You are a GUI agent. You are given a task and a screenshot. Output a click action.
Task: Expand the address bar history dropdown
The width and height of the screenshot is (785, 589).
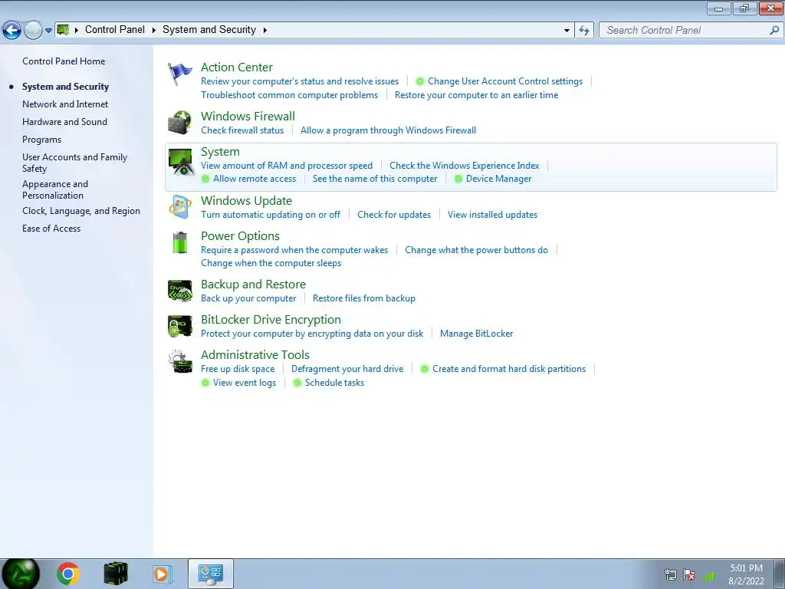coord(567,30)
